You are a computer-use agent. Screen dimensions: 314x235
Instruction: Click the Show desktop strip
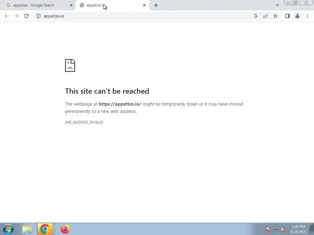coord(312,229)
